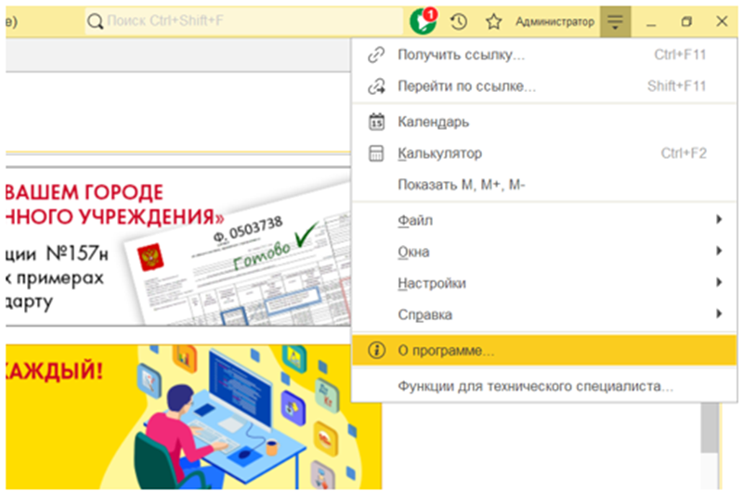This screenshot has height=504, width=744.
Task: Choose Функции для технического специалиста menu item
Action: [535, 385]
